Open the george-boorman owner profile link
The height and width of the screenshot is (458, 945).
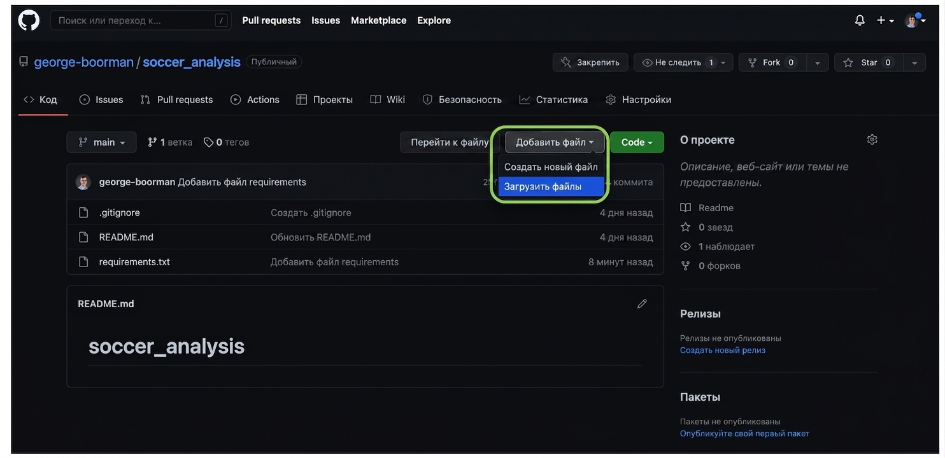[x=83, y=62]
